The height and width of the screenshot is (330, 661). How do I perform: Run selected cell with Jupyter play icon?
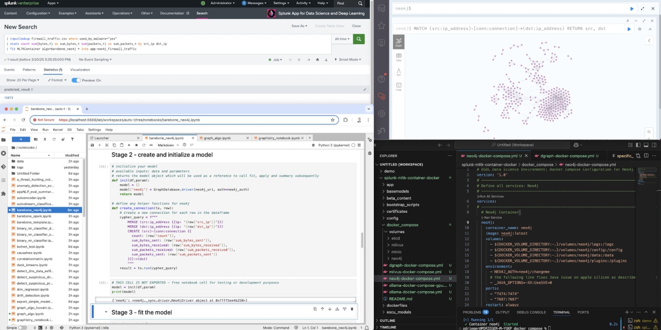click(129, 145)
